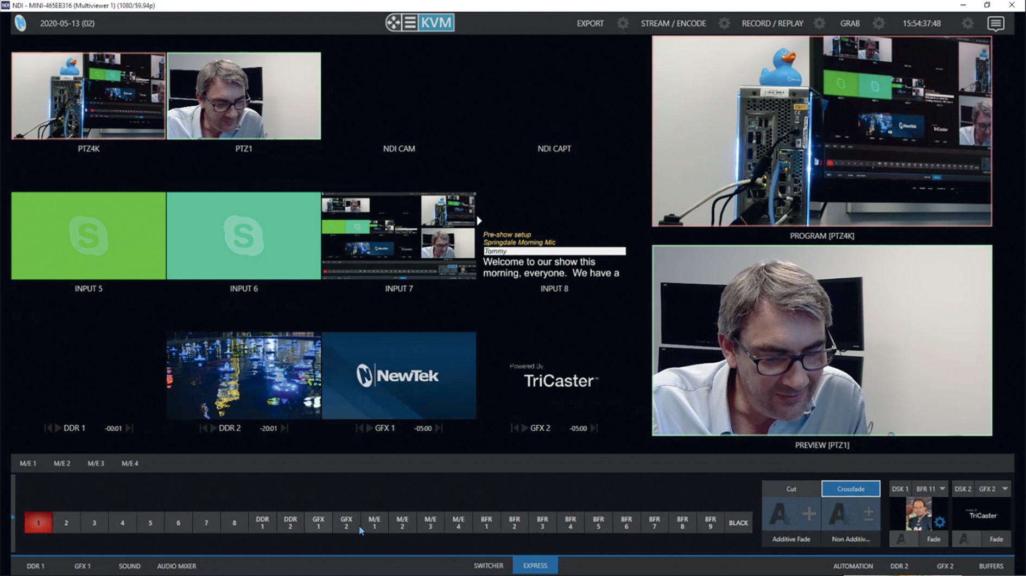The height and width of the screenshot is (576, 1026).
Task: Expand the Input 8 title arrow
Action: click(479, 221)
